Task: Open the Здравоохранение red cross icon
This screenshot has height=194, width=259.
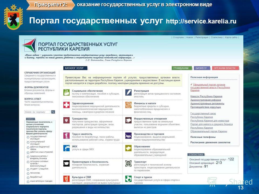Action: 66,105
